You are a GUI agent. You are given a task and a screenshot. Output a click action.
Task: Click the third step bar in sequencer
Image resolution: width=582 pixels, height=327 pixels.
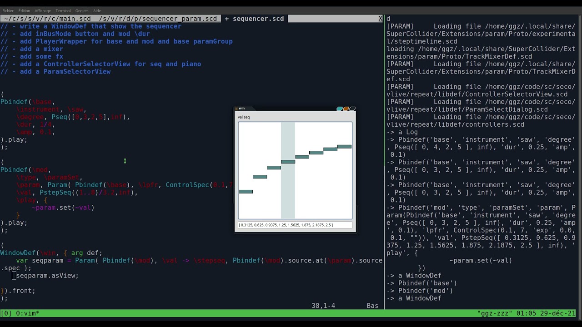(x=274, y=168)
